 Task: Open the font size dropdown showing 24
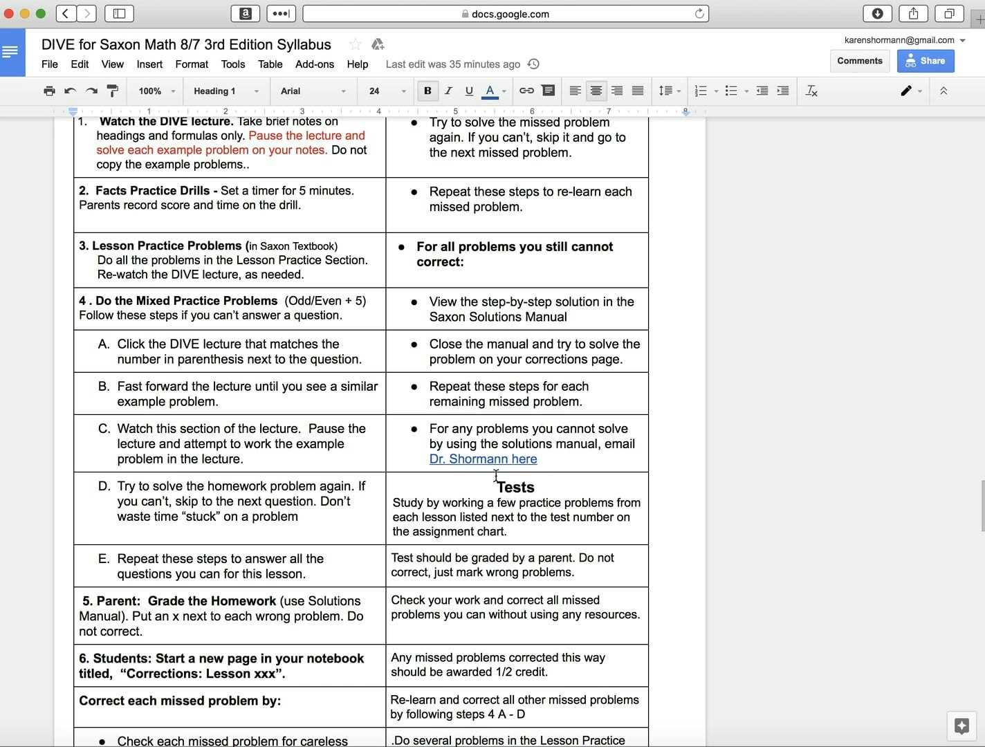(x=387, y=91)
